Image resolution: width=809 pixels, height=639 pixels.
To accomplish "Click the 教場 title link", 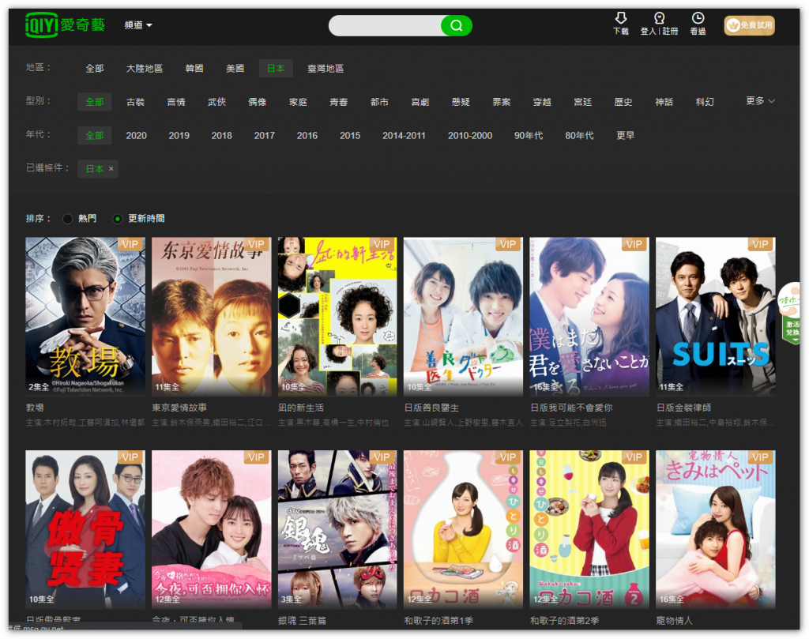I will point(35,408).
